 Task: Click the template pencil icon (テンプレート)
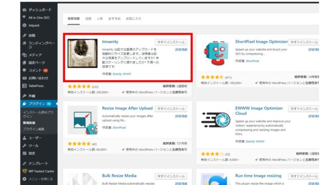25,163
